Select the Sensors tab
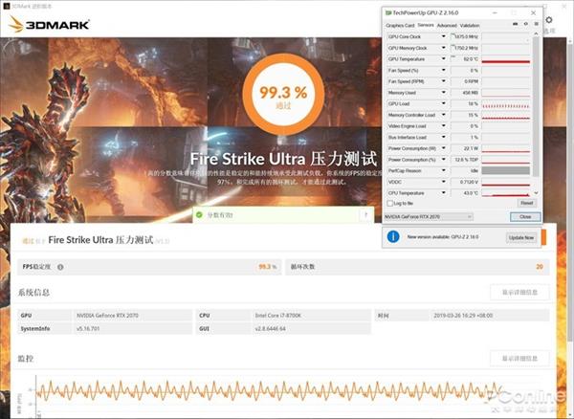 click(x=426, y=25)
